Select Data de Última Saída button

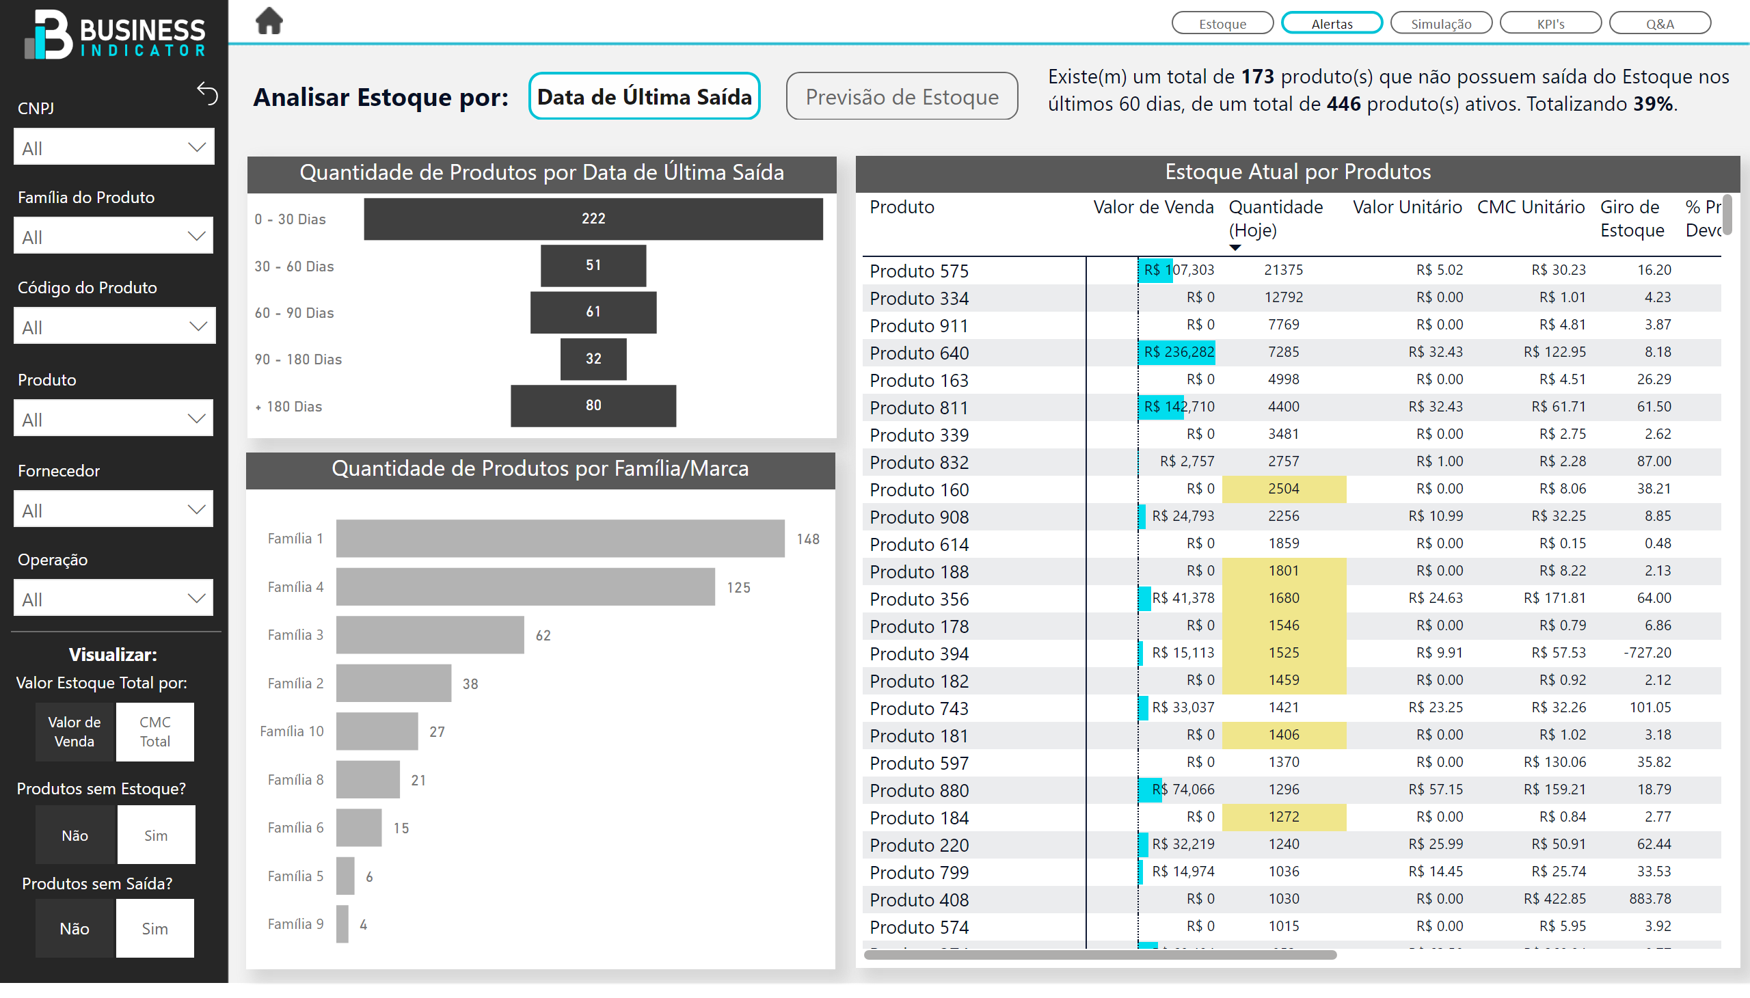coord(644,96)
